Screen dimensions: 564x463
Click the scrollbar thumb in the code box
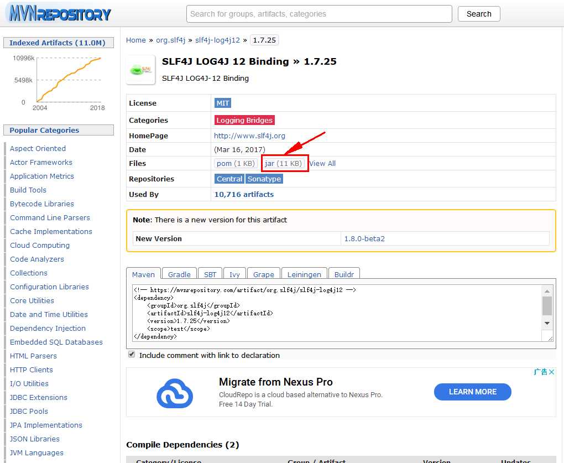point(547,306)
